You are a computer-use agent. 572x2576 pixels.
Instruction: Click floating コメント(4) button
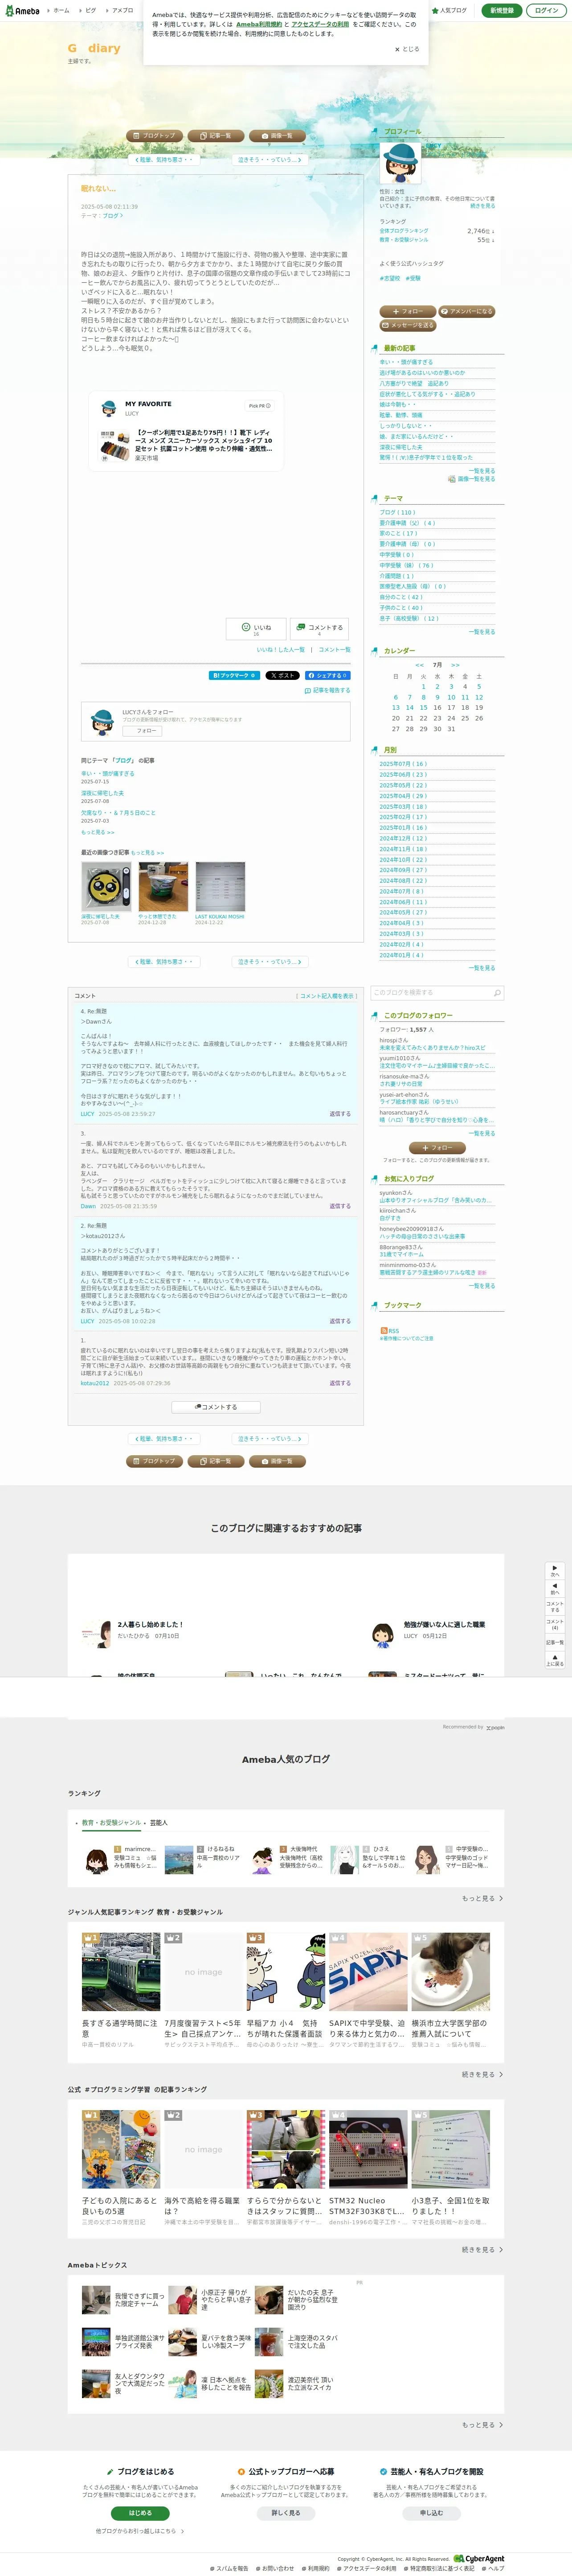pyautogui.click(x=555, y=1624)
